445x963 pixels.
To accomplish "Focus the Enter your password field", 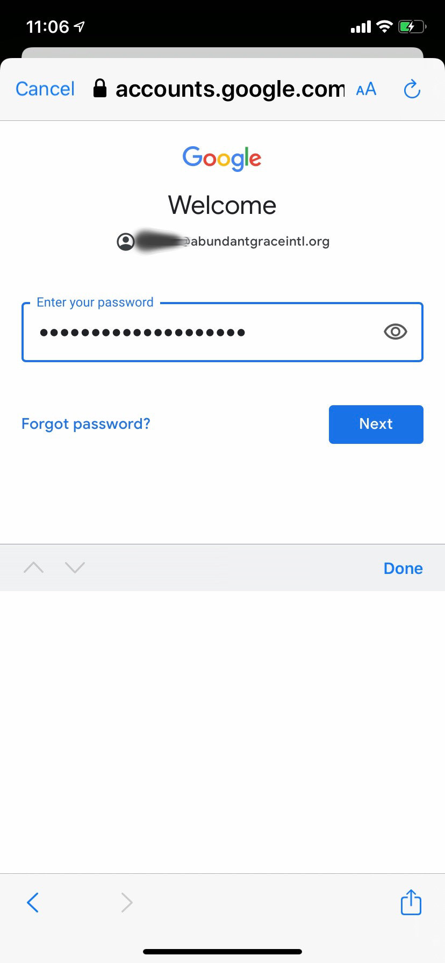I will 204,333.
